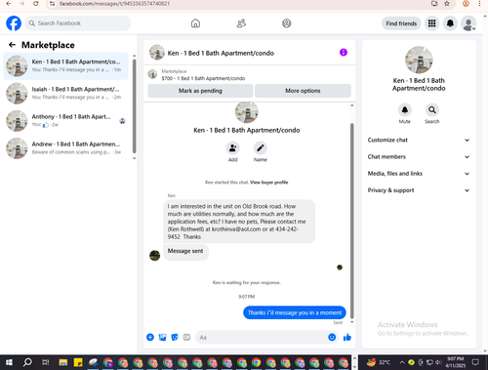The width and height of the screenshot is (488, 370).
Task: Click sent message 'Thanks i'll message you'
Action: [x=295, y=312]
